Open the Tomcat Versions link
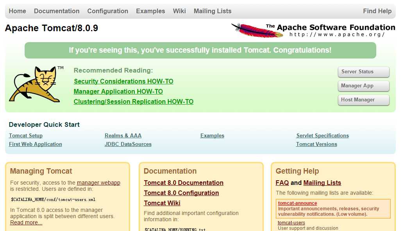Screen dimensions: 420x231 (x=316, y=144)
